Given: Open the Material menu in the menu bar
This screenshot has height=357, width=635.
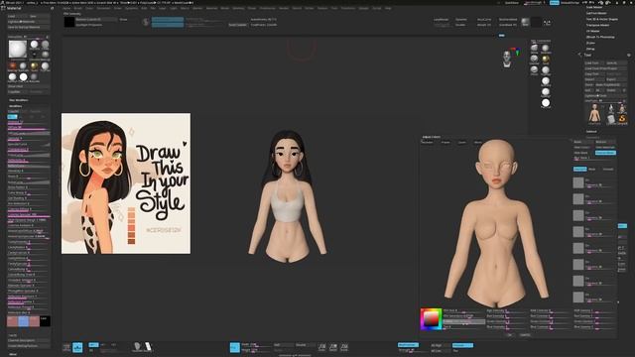Looking at the screenshot, I should pos(211,8).
